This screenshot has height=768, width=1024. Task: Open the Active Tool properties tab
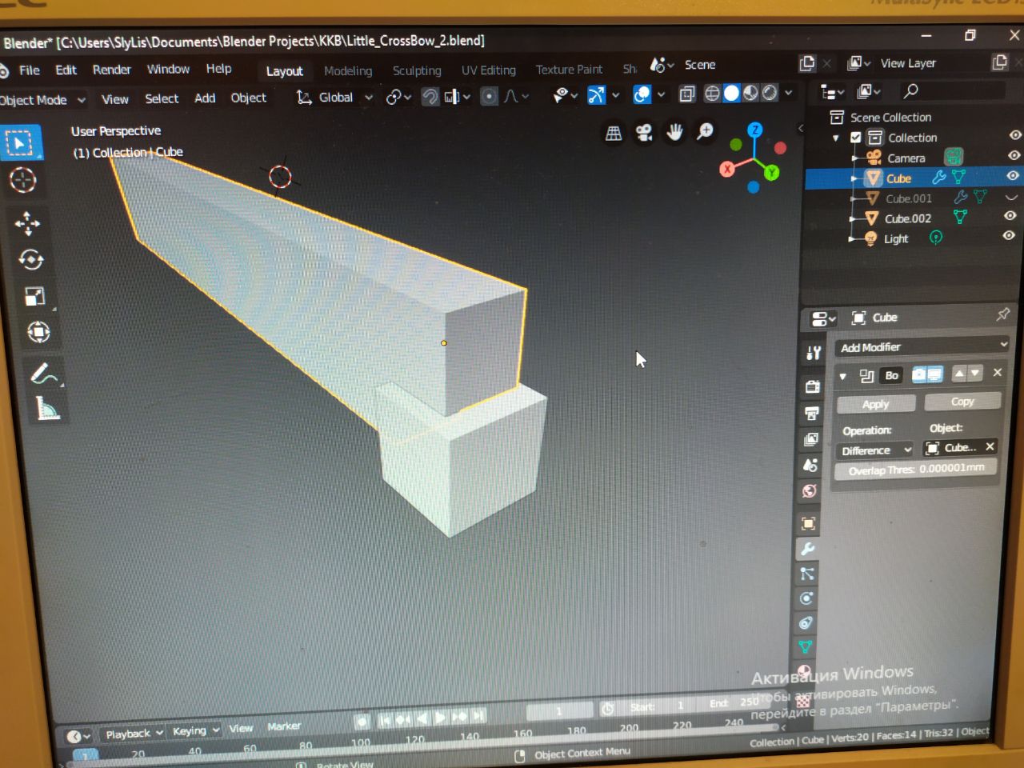[x=814, y=353]
